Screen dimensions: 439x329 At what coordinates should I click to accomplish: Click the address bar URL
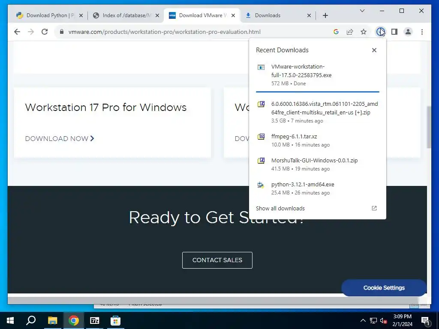164,32
